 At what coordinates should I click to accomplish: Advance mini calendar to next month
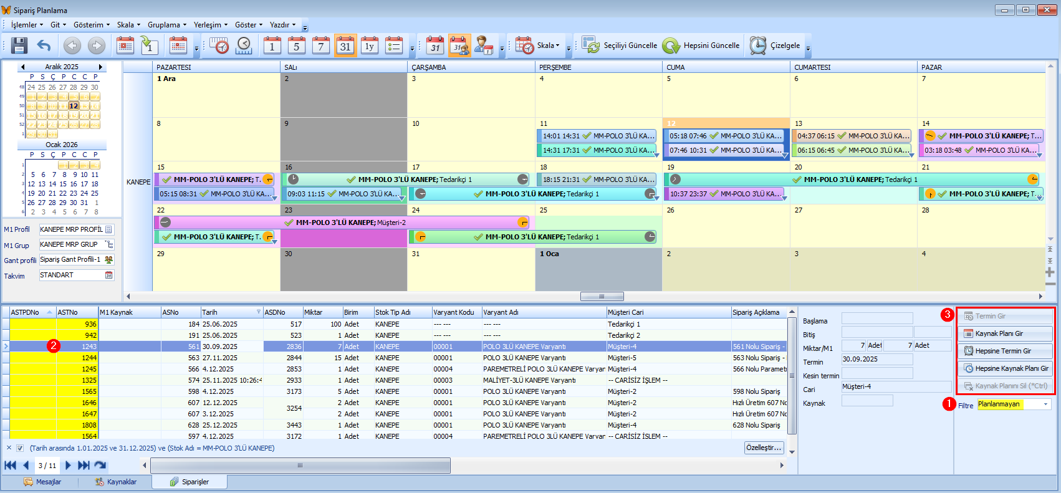coord(100,67)
